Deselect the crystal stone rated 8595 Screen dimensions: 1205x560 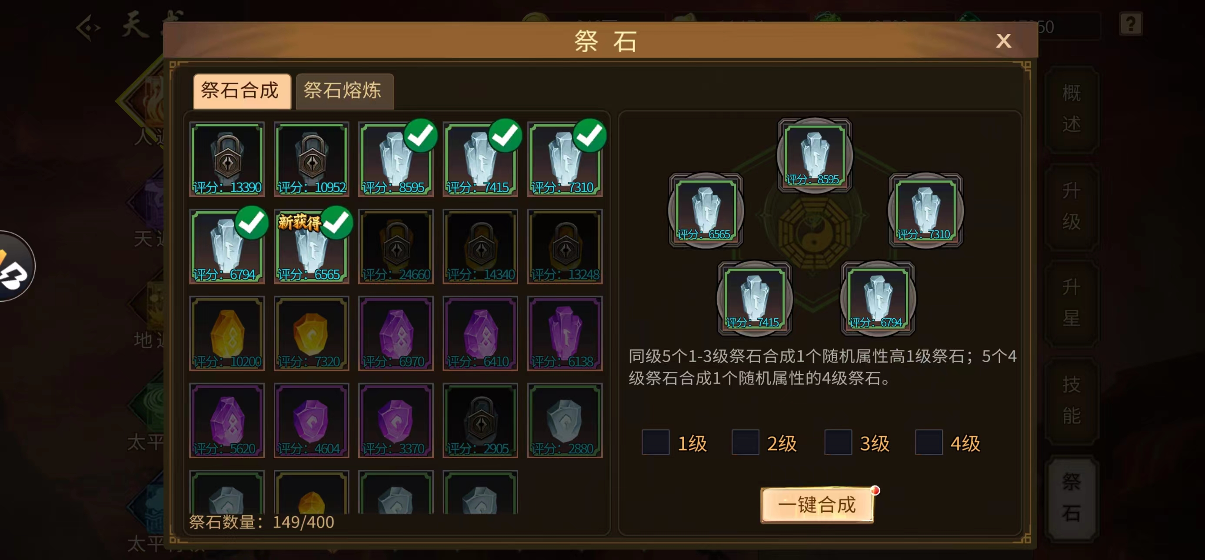396,159
